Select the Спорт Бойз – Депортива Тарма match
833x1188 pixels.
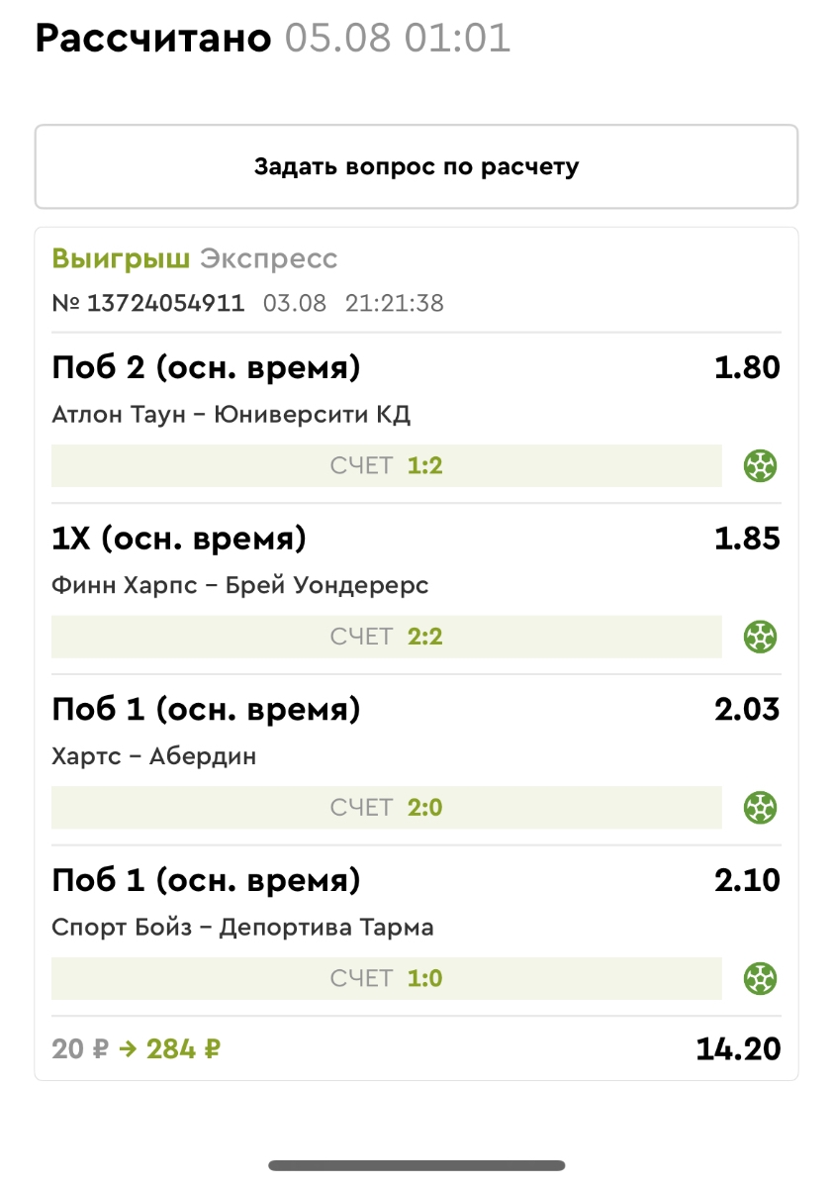click(x=242, y=928)
